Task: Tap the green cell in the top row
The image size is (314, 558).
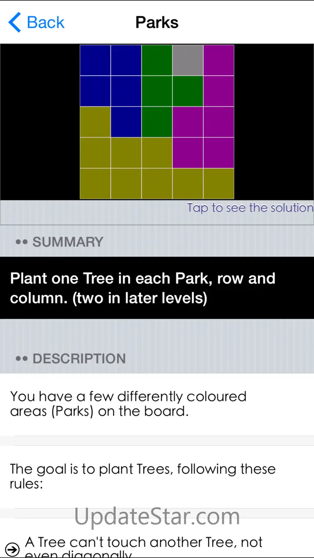Action: [157, 60]
